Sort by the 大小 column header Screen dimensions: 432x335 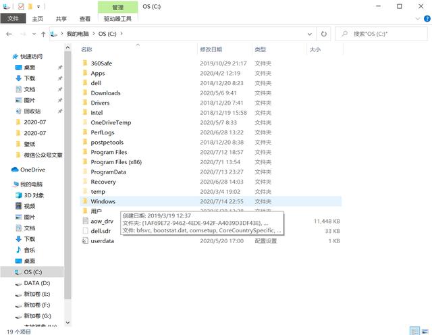pyautogui.click(x=315, y=49)
